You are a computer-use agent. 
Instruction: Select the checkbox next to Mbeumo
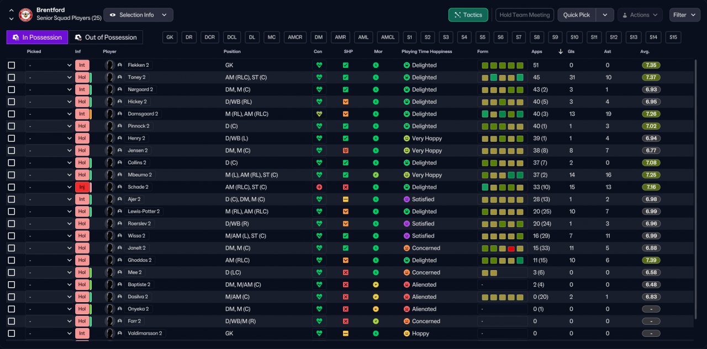pyautogui.click(x=12, y=175)
